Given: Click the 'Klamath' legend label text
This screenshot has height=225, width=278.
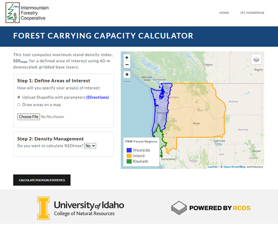Looking at the screenshot, I should 140,161.
